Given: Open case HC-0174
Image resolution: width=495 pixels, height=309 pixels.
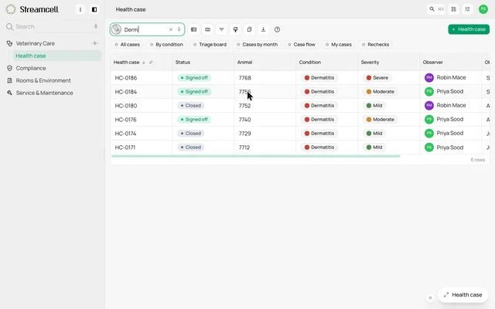Looking at the screenshot, I should point(125,134).
